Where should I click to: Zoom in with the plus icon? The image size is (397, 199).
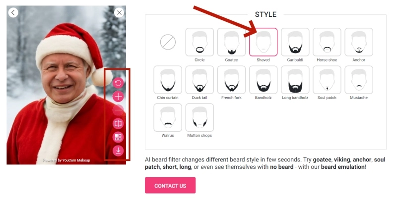(x=118, y=97)
